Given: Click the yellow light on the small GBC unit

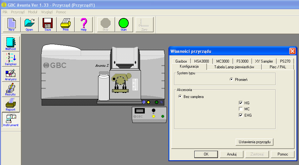Looking at the screenshot, I should (x=154, y=116).
